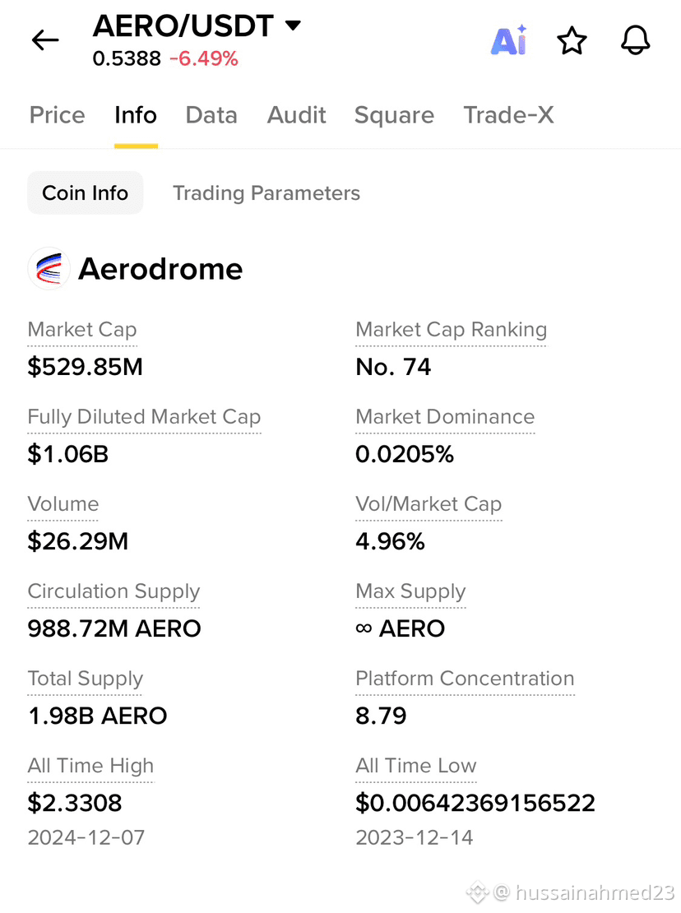Expand the AERO/USDT pair dropdown arrow

click(293, 25)
